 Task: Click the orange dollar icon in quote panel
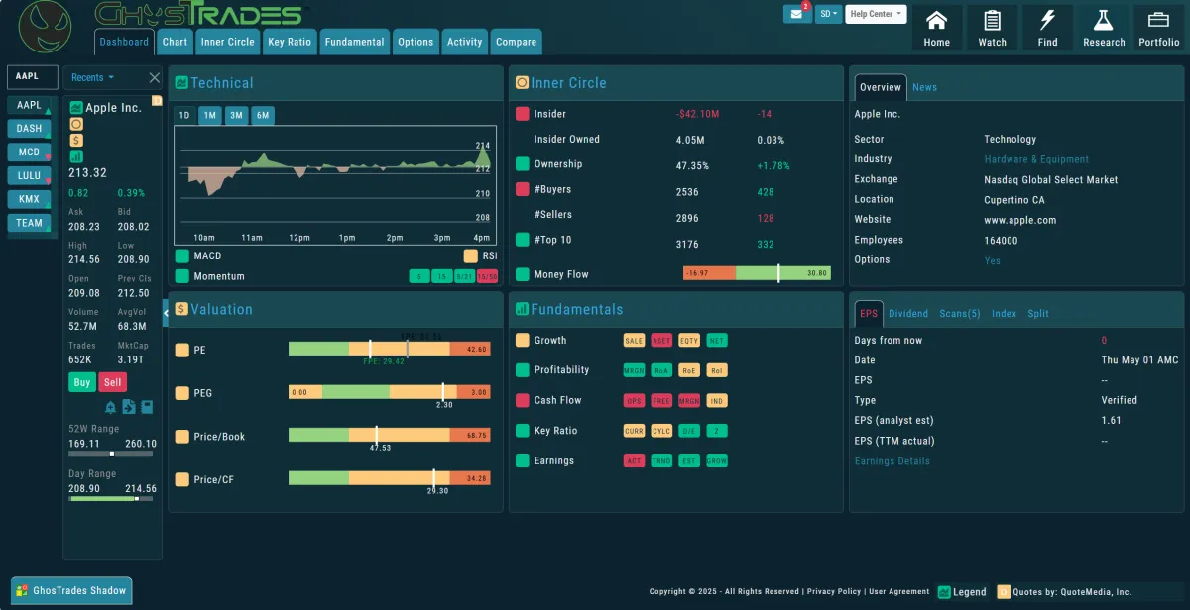point(76,141)
